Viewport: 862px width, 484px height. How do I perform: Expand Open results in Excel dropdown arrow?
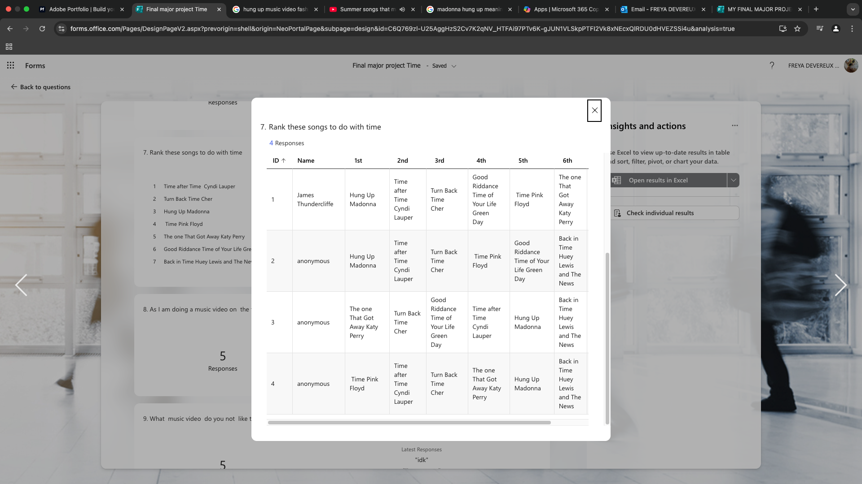click(733, 180)
